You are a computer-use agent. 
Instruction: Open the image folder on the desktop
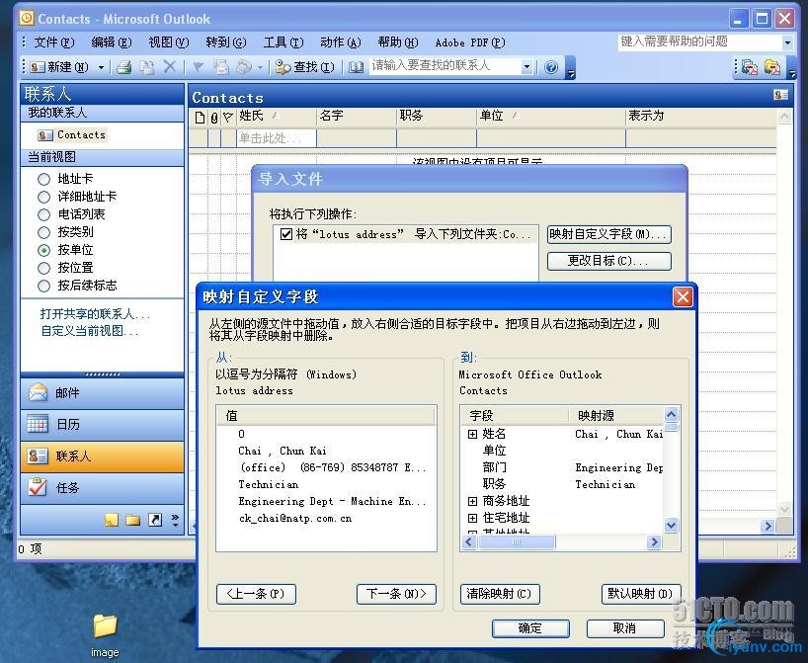click(x=105, y=635)
